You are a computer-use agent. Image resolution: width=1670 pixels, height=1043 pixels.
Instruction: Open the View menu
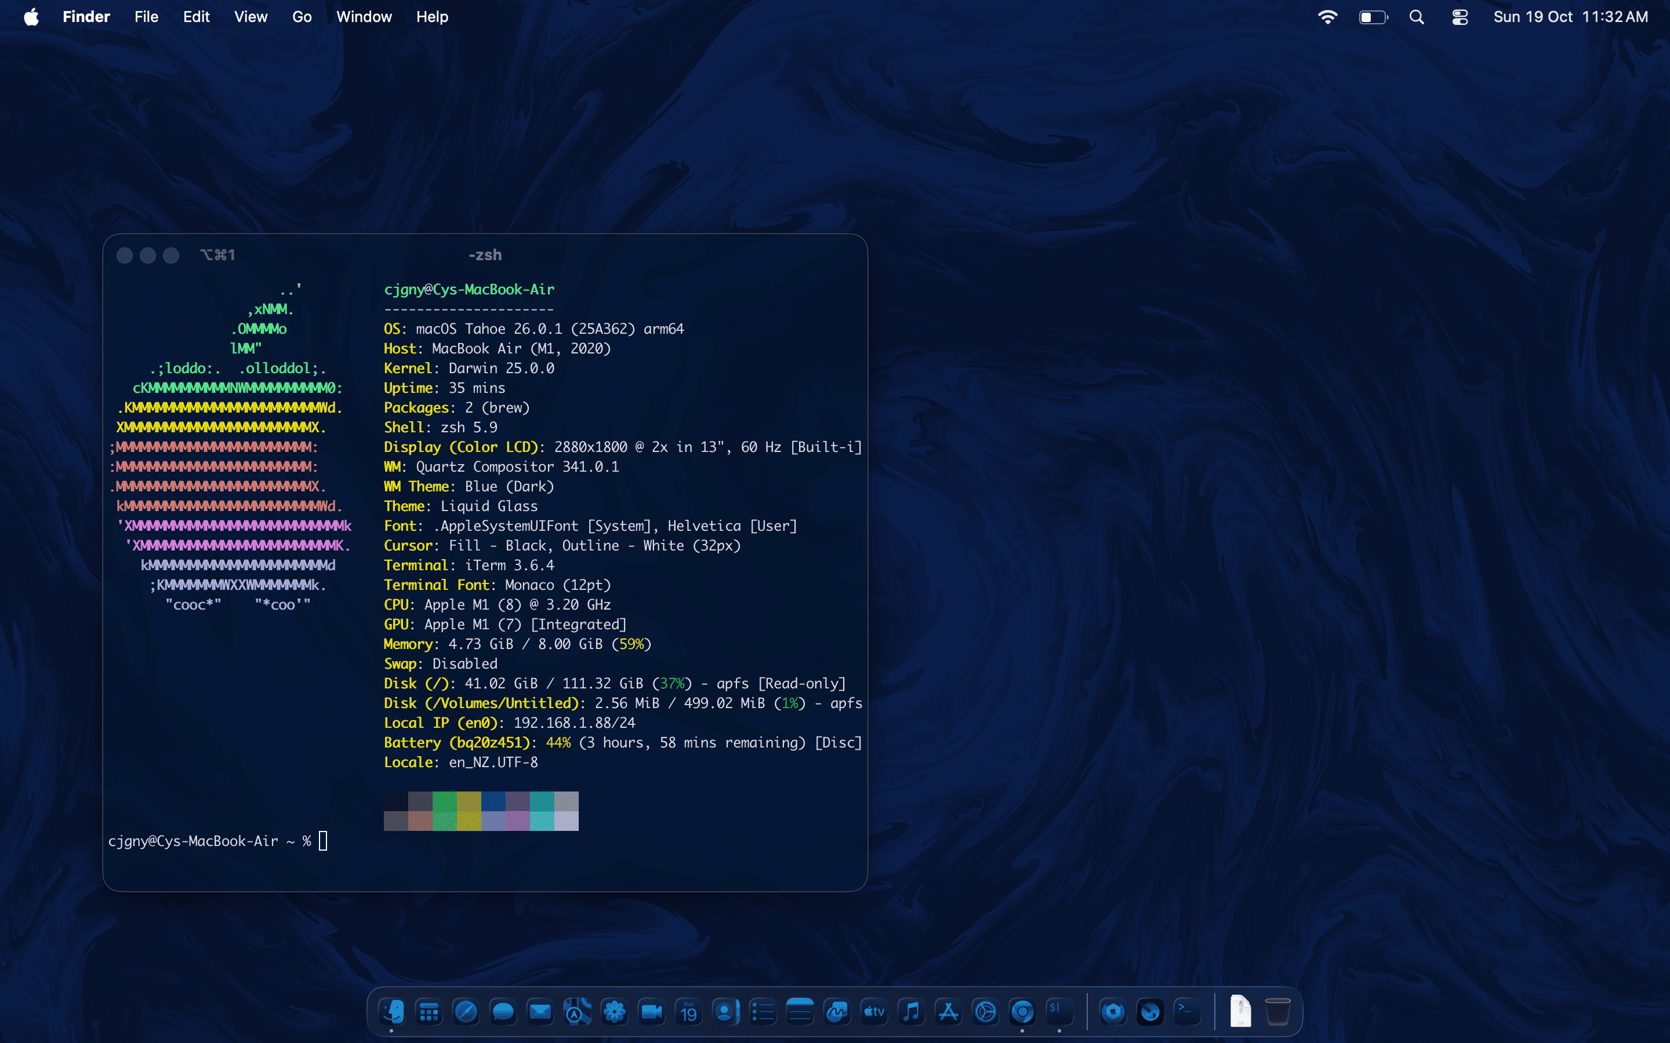click(x=251, y=17)
